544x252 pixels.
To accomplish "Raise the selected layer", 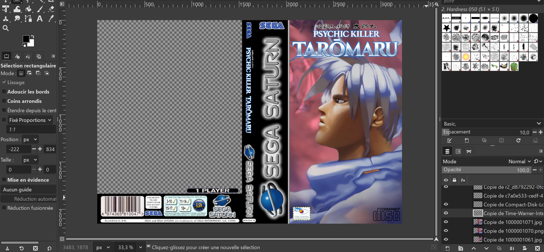I will pos(473,248).
